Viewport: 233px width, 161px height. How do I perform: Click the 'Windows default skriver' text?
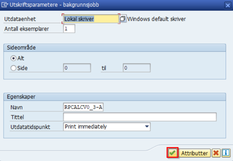tap(156, 19)
